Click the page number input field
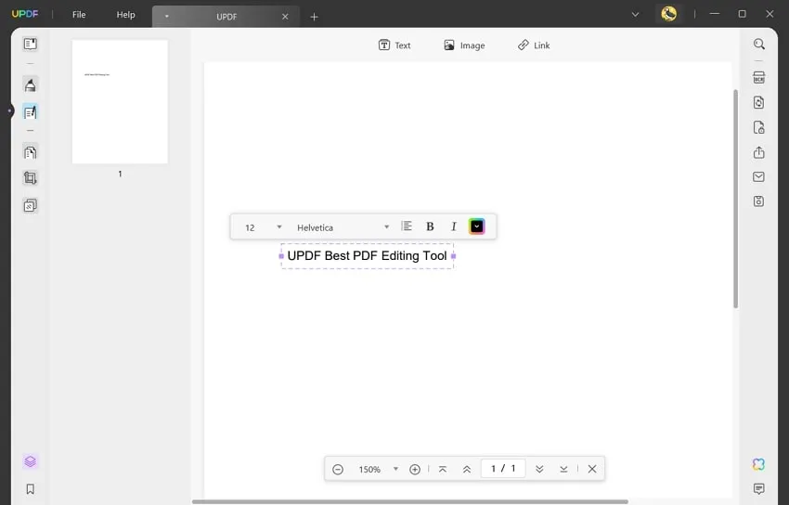 click(x=503, y=468)
